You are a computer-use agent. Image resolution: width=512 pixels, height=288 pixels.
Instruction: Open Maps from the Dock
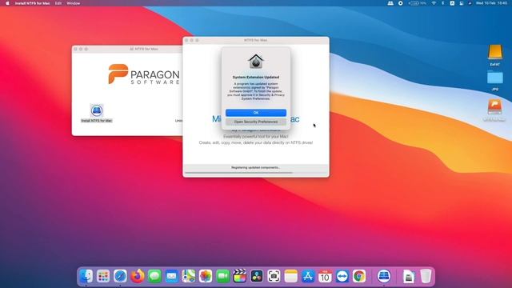pos(189,276)
